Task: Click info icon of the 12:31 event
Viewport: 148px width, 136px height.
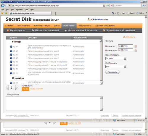Action: 11,73
